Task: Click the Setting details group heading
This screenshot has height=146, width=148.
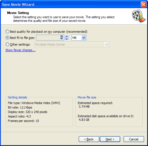Action: (17, 97)
